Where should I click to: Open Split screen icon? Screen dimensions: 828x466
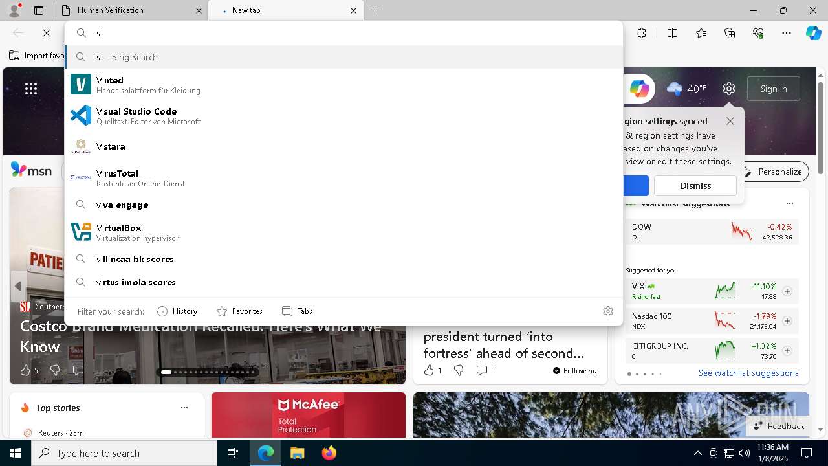click(672, 33)
